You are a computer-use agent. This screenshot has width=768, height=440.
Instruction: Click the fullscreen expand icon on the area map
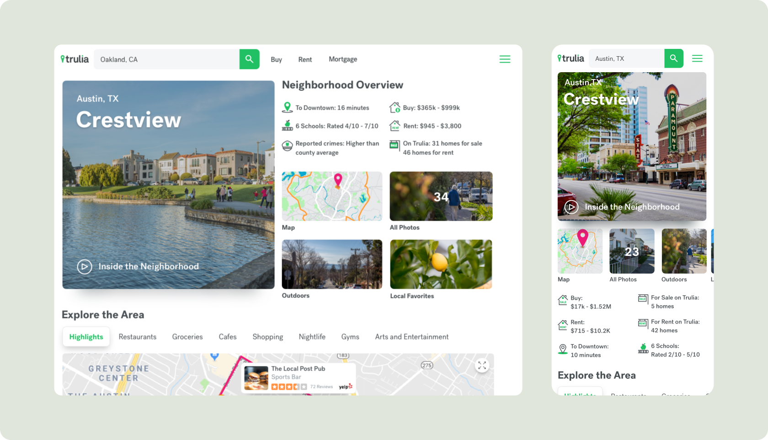coord(482,365)
